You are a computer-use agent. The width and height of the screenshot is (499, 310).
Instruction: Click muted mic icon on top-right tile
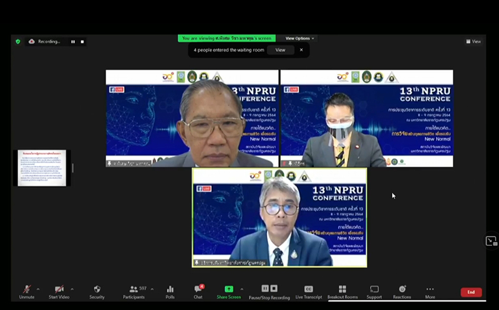(x=284, y=164)
